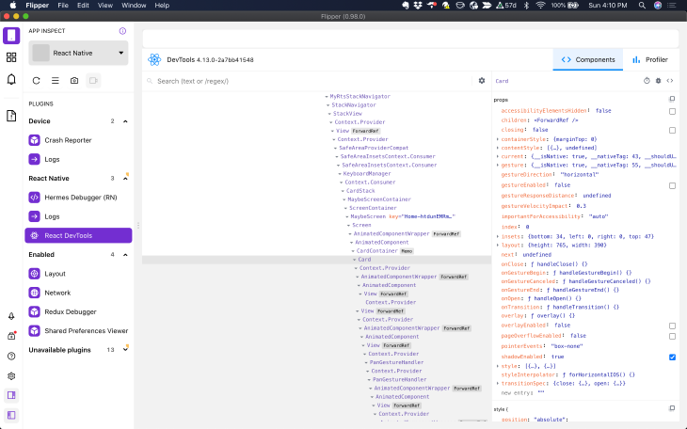Click the suspend stopwatch icon for Card
The height and width of the screenshot is (429, 687).
(647, 81)
